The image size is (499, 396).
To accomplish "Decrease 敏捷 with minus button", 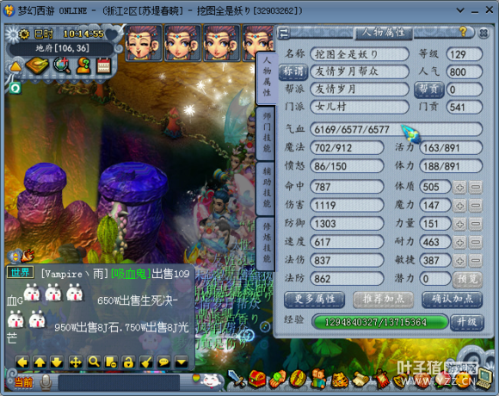I will [476, 261].
